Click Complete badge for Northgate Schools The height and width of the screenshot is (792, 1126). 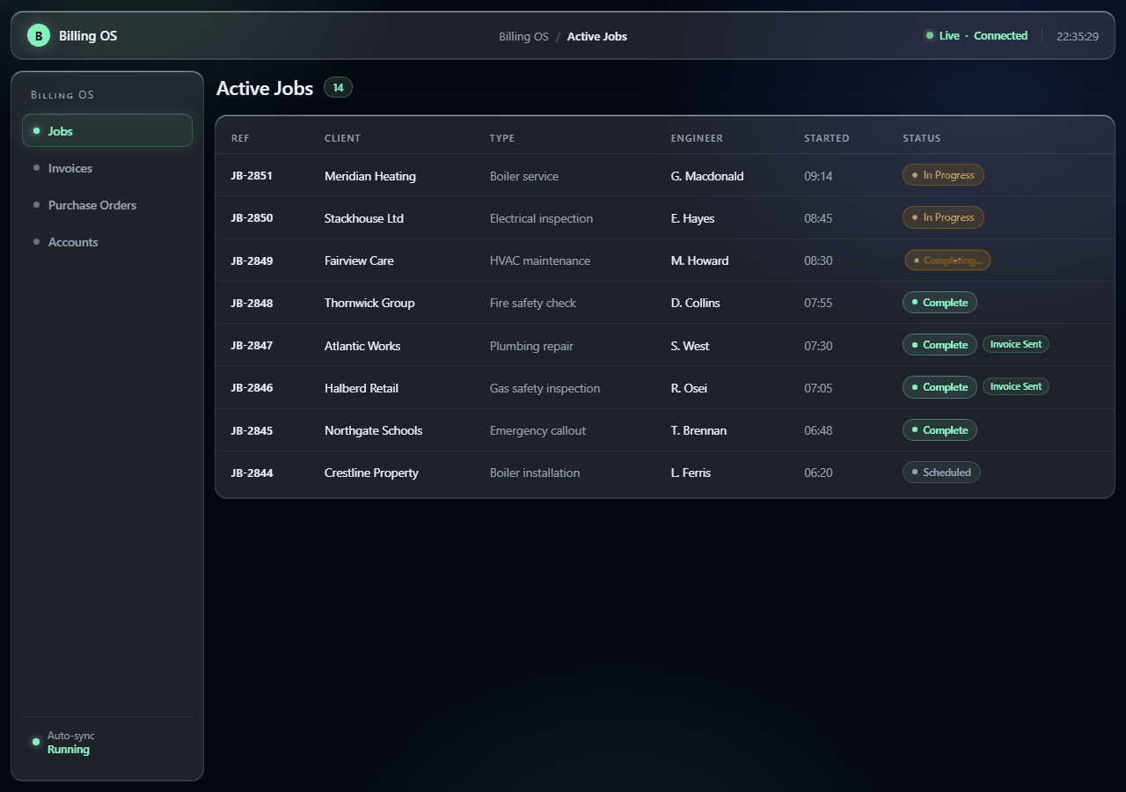tap(940, 430)
